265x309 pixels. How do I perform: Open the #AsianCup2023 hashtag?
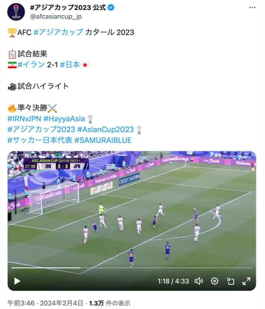[x=105, y=129]
